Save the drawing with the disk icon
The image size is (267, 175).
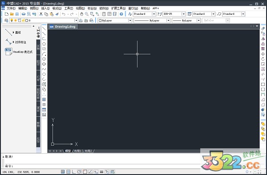(x=17, y=14)
